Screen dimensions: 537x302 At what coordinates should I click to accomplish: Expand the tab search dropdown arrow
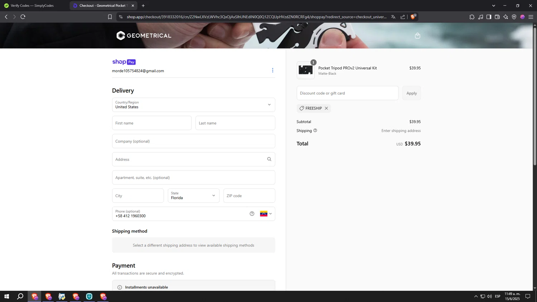(493, 6)
